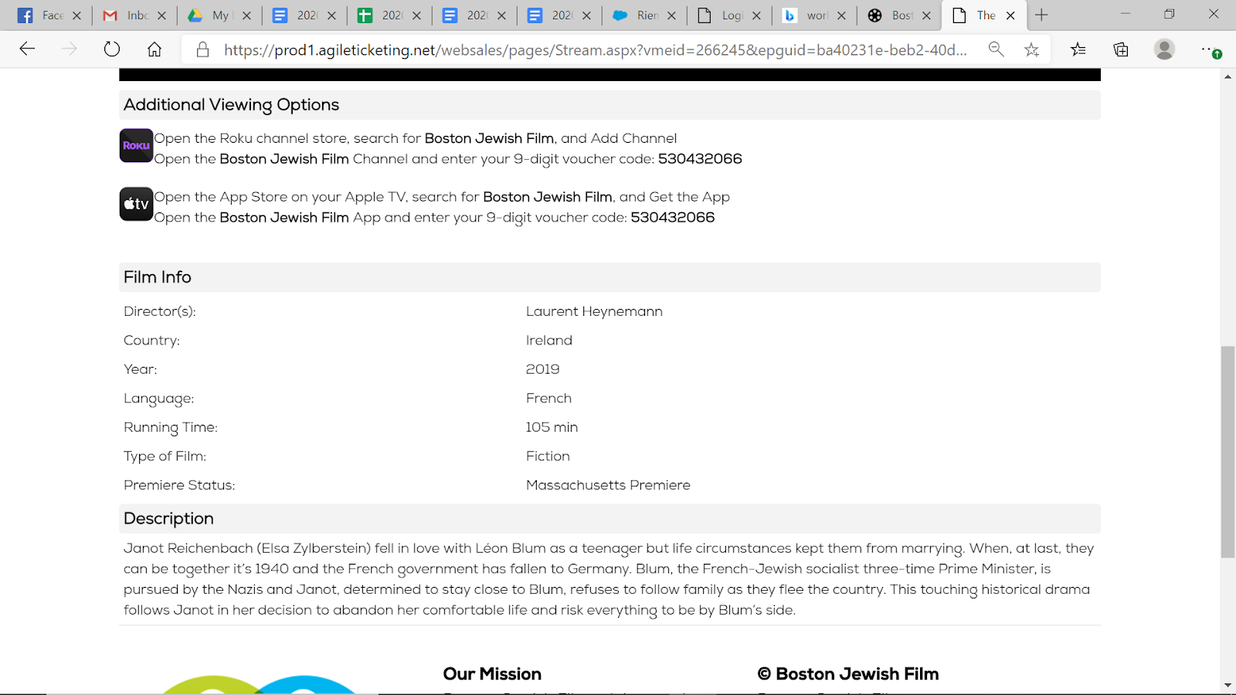Click the 'Additional Viewing Options' heading
1236x695 pixels.
231,105
